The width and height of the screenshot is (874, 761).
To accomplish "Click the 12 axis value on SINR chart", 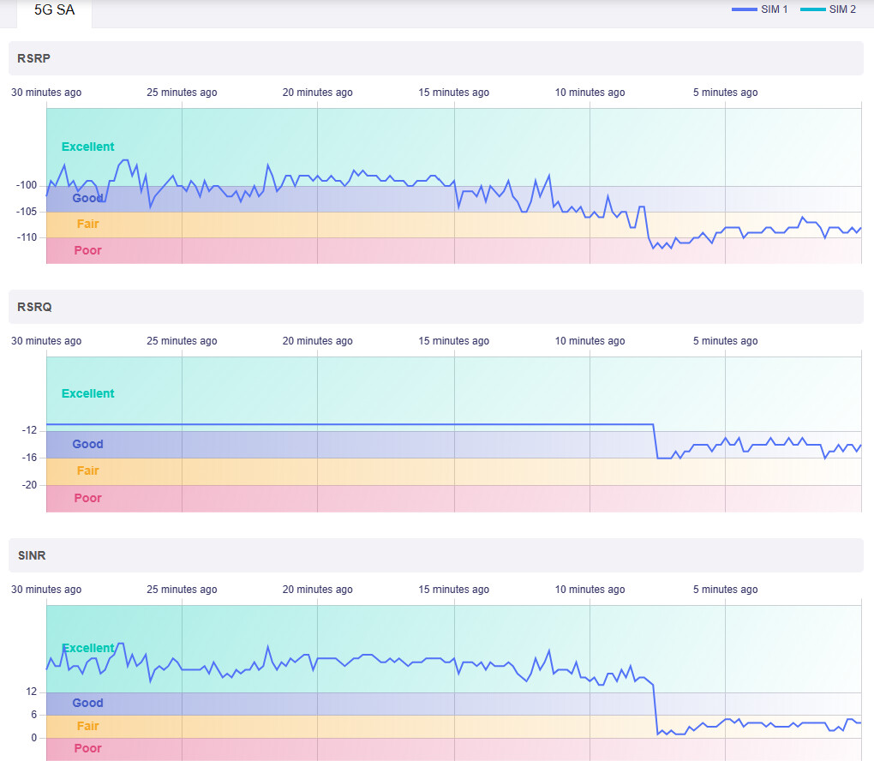I will pyautogui.click(x=31, y=692).
